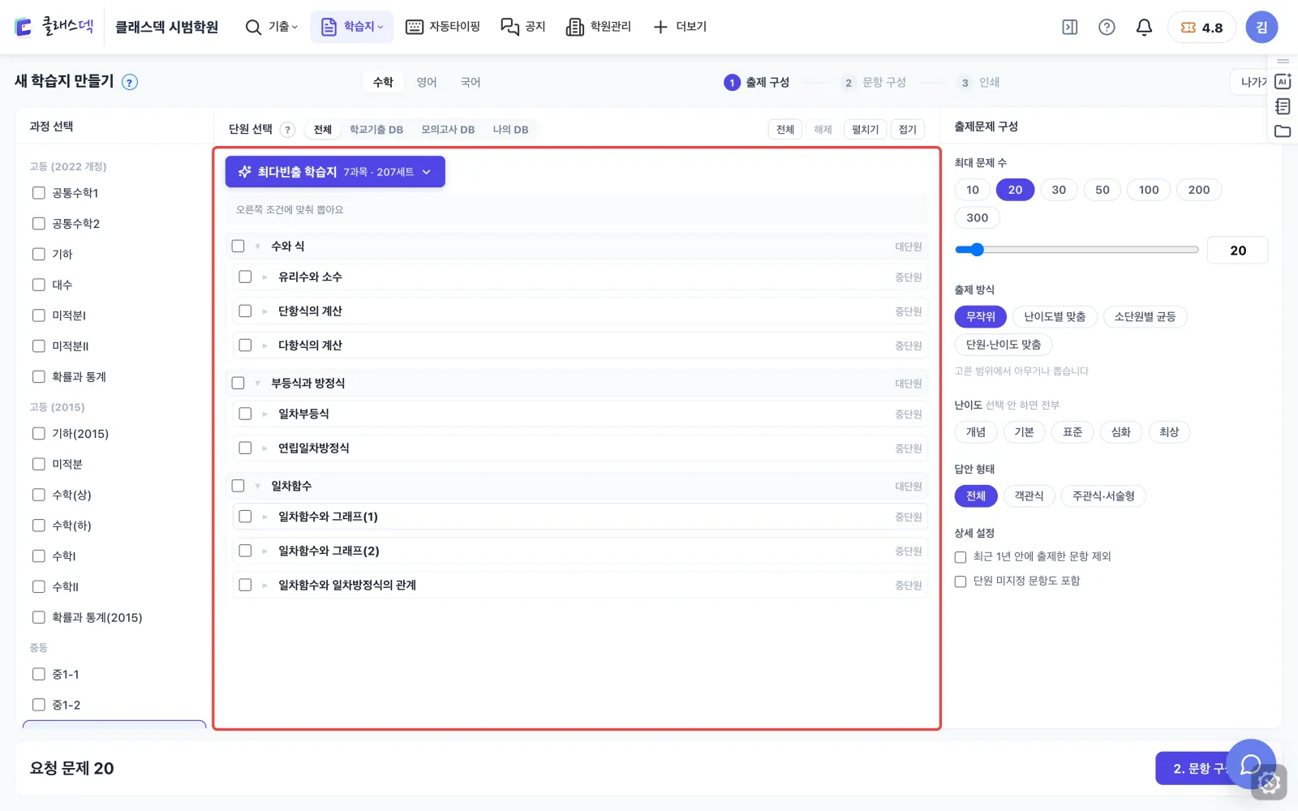1298x811 pixels.
Task: Open the worksheet list side icon
Action: click(x=1283, y=106)
